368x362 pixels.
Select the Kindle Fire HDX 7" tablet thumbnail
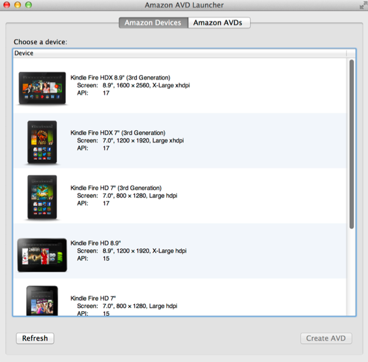coord(42,142)
